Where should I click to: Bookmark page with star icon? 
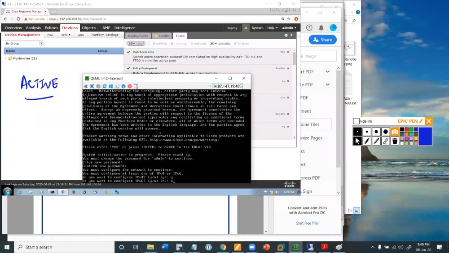289,19
